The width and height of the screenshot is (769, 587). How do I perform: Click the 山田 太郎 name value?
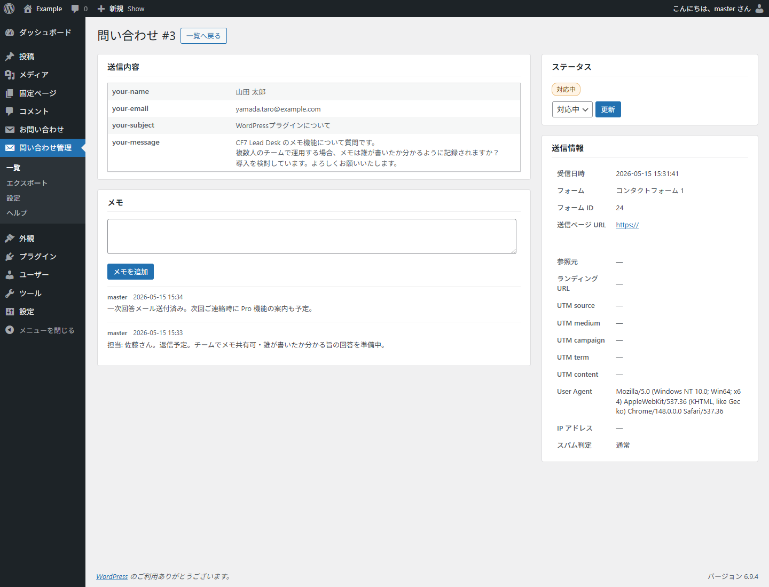(251, 92)
